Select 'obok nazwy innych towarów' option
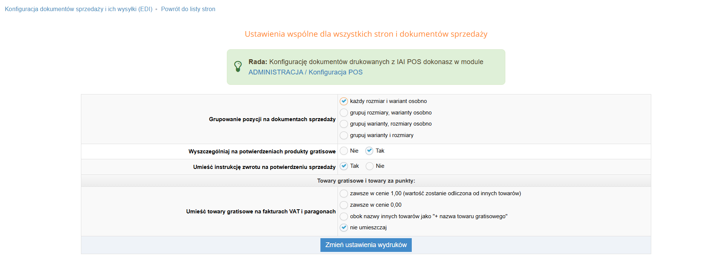 [x=344, y=216]
